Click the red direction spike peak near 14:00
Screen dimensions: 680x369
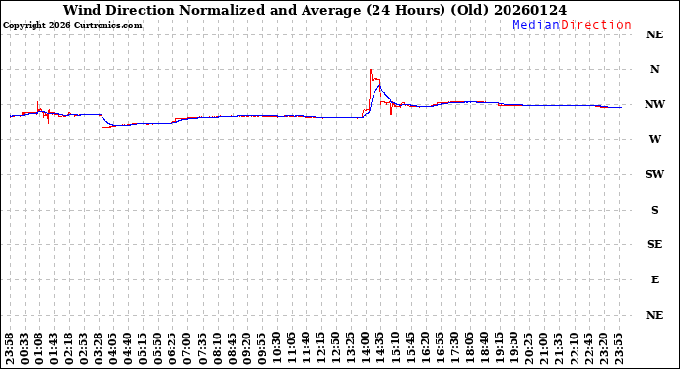click(x=371, y=70)
